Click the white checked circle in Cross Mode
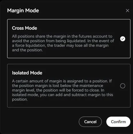Screen dimensions: 133x134 123,39
